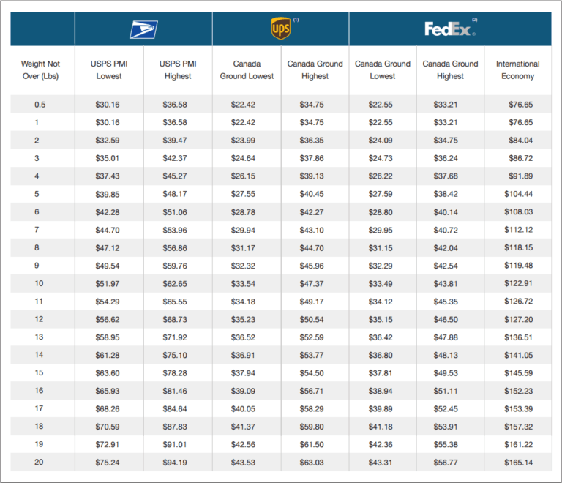Image resolution: width=562 pixels, height=483 pixels.
Task: Click the cell showing $157.32
Action: click(518, 427)
